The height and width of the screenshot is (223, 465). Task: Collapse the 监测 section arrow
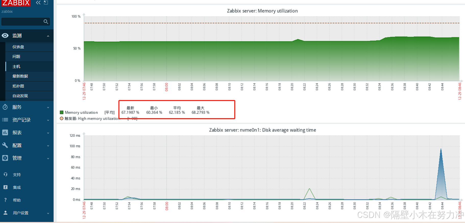(x=48, y=36)
